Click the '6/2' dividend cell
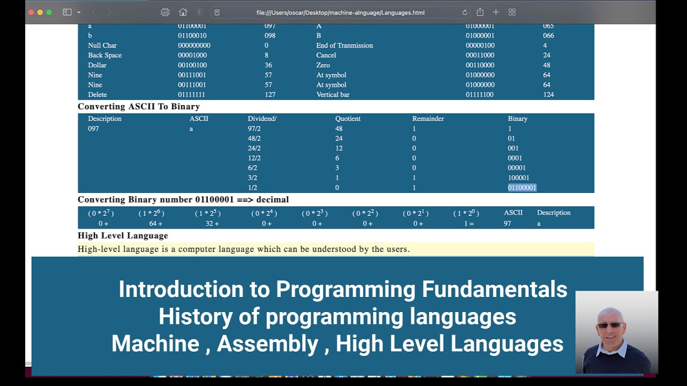This screenshot has height=386, width=687. coord(252,168)
